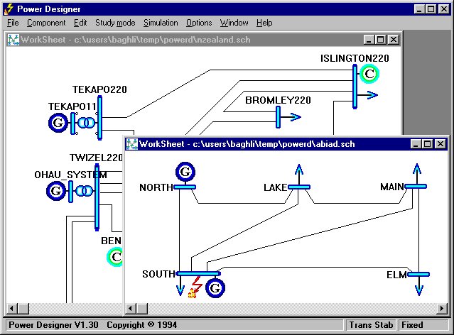Select the OHAU_SYSTEM transformer symbol
The width and height of the screenshot is (454, 335).
point(84,191)
